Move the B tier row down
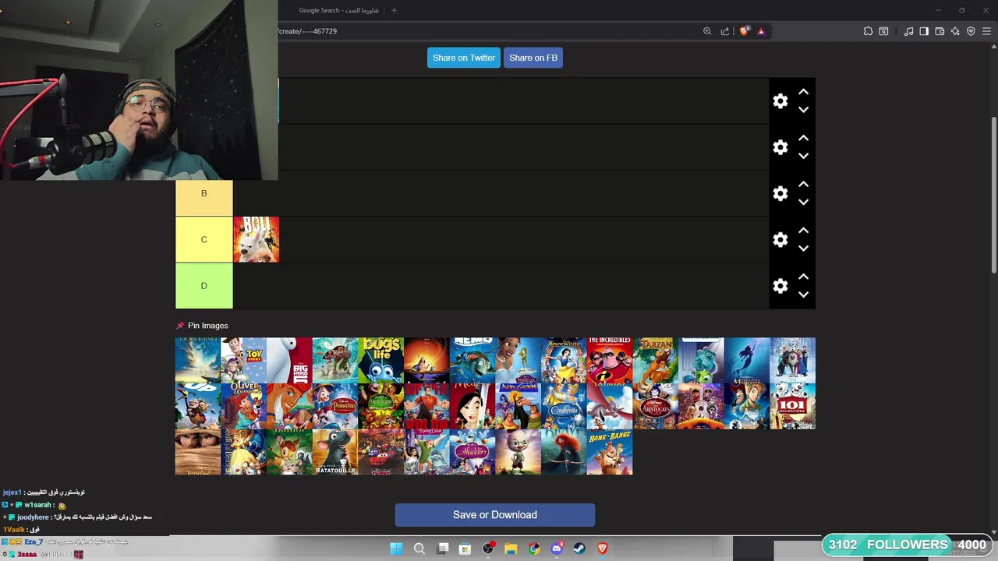 coord(803,203)
